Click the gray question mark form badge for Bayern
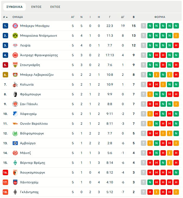This screenshot has height=198, width=183. click(144, 26)
